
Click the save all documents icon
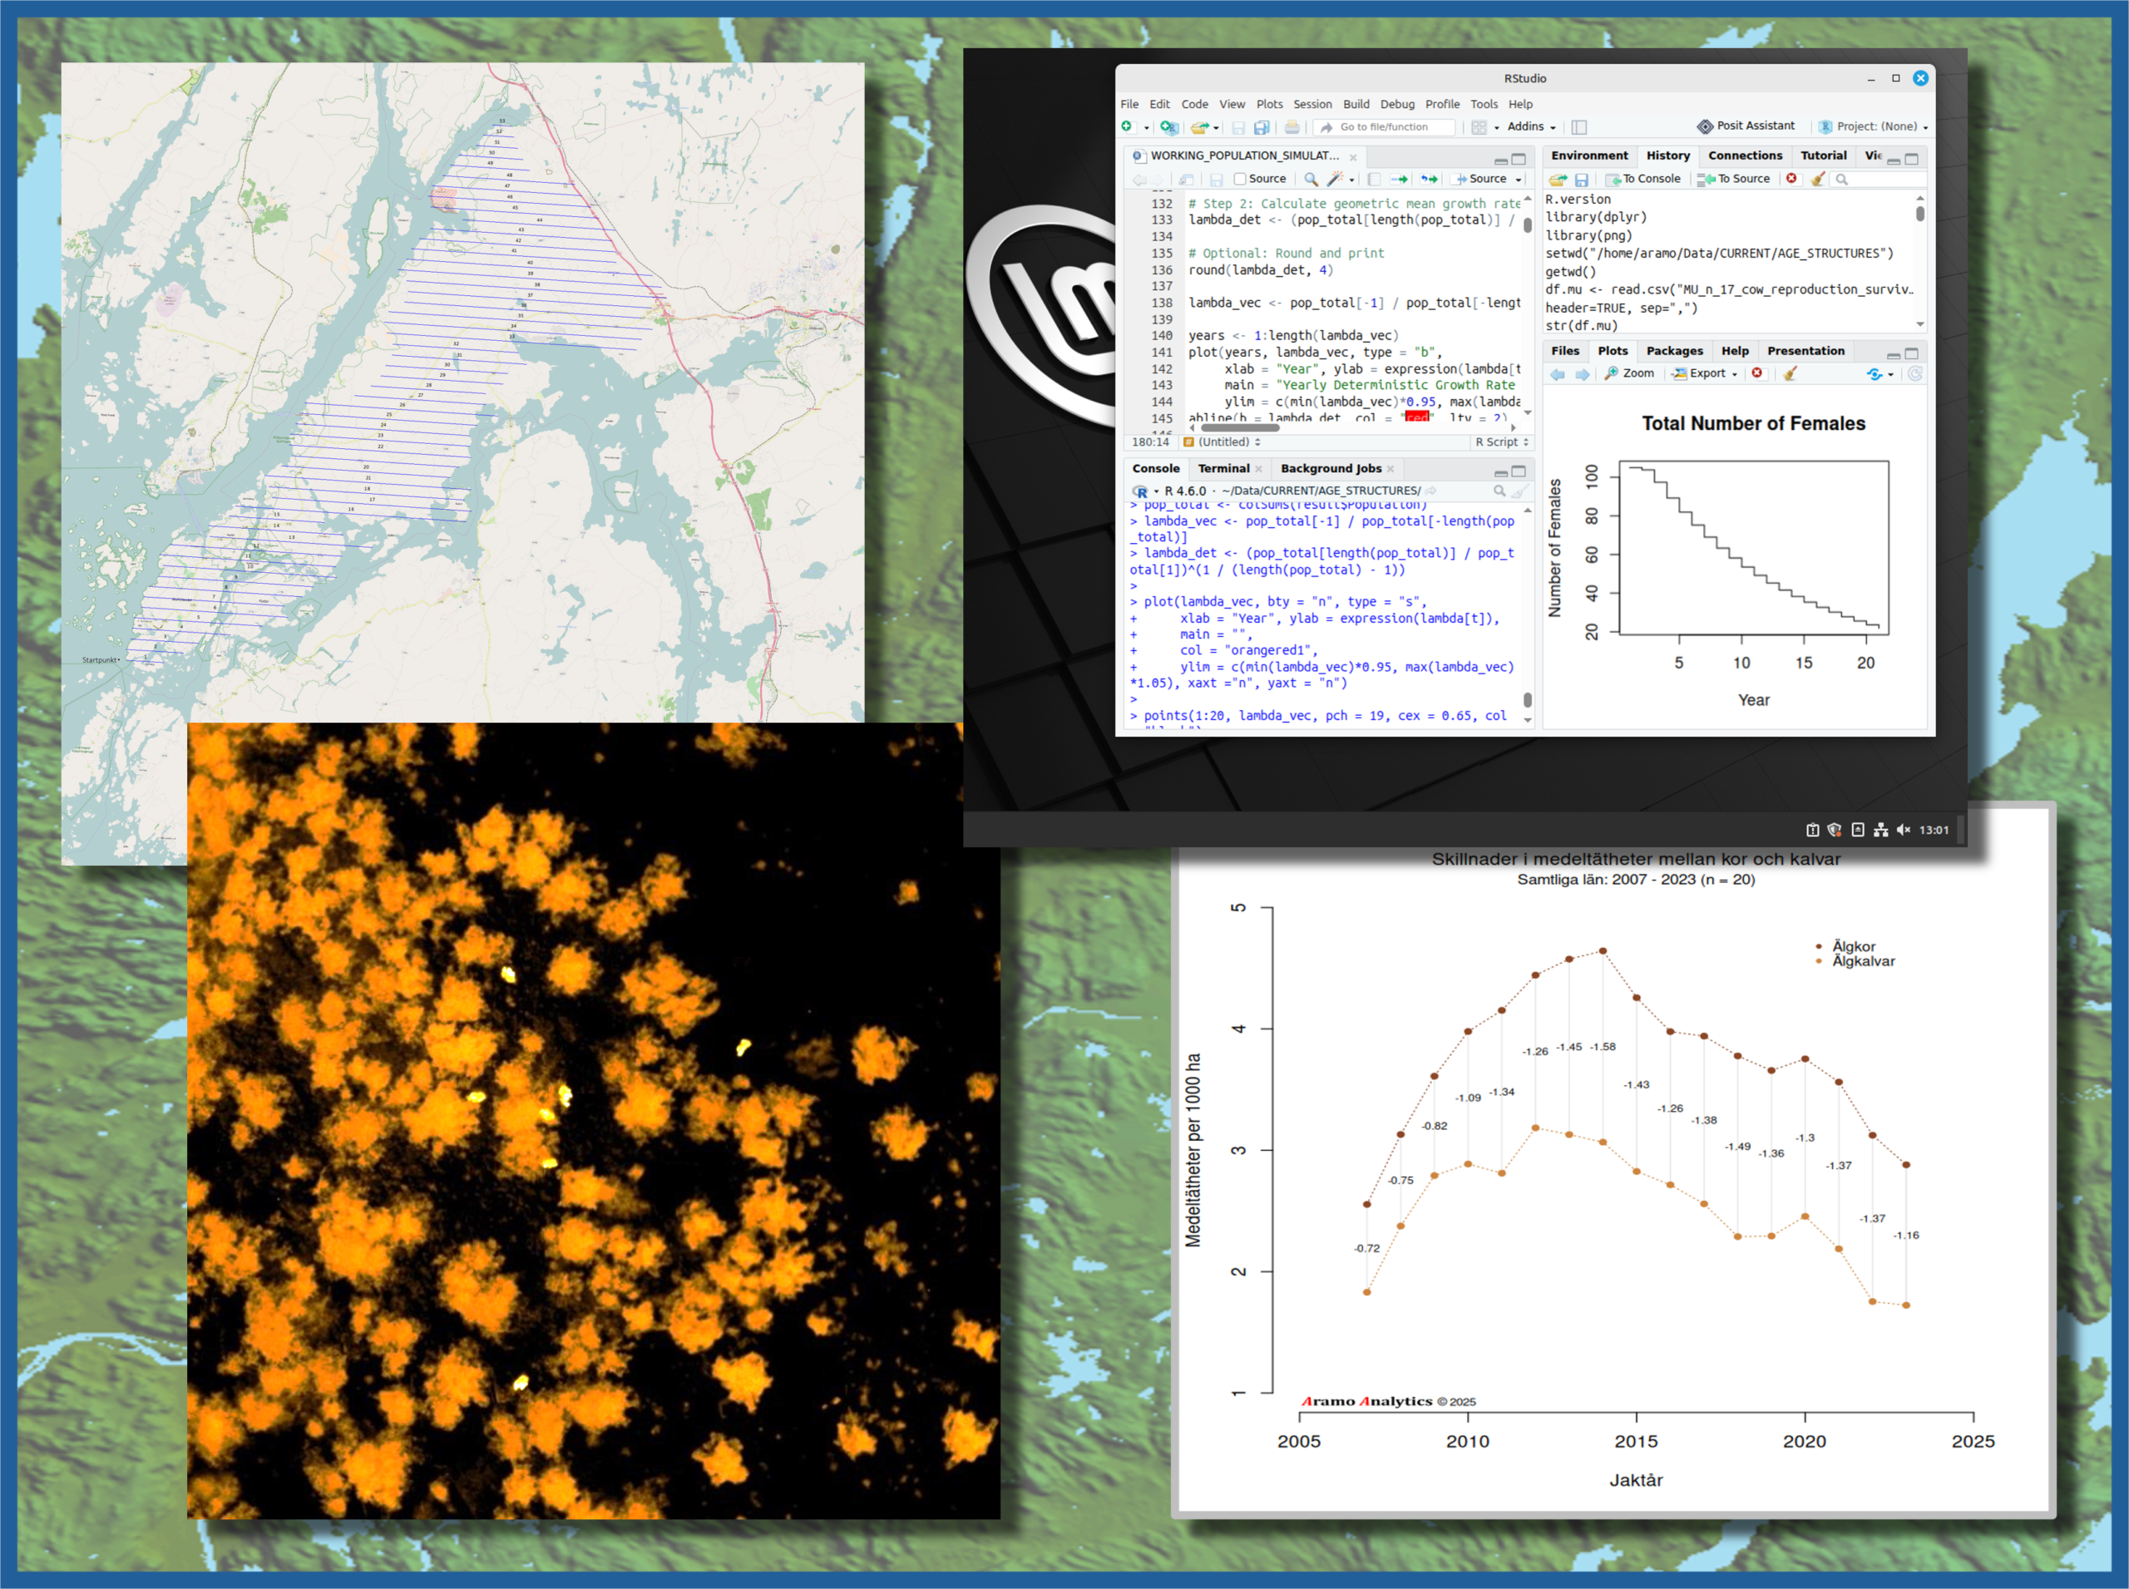[x=1262, y=127]
